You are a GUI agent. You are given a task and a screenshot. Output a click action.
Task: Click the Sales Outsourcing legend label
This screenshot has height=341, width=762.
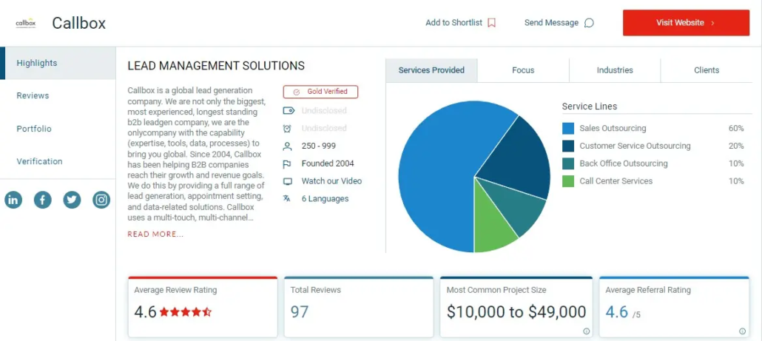pyautogui.click(x=613, y=128)
